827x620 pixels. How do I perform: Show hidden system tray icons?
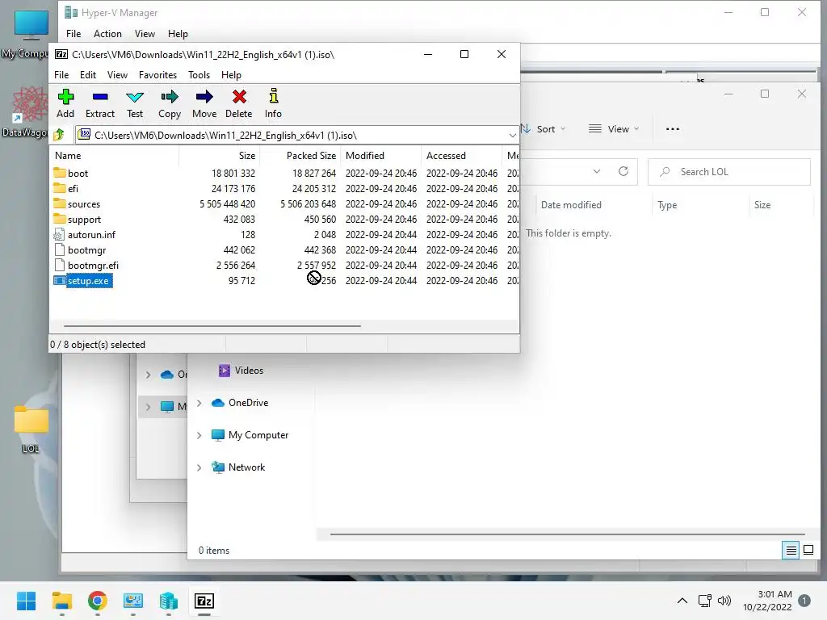[x=682, y=601]
